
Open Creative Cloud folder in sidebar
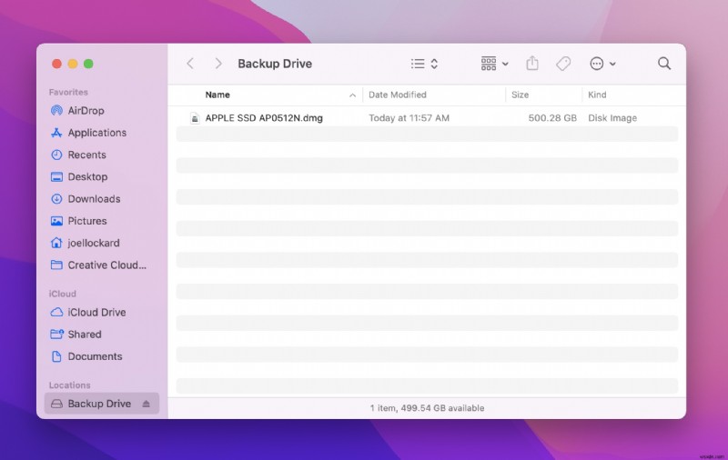pos(98,265)
